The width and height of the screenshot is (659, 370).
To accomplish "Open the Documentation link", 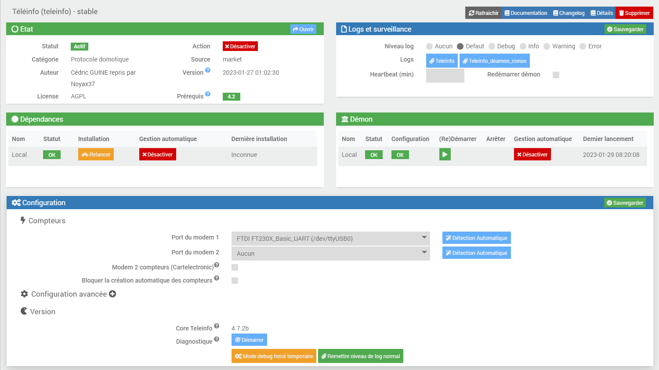I will [x=526, y=13].
